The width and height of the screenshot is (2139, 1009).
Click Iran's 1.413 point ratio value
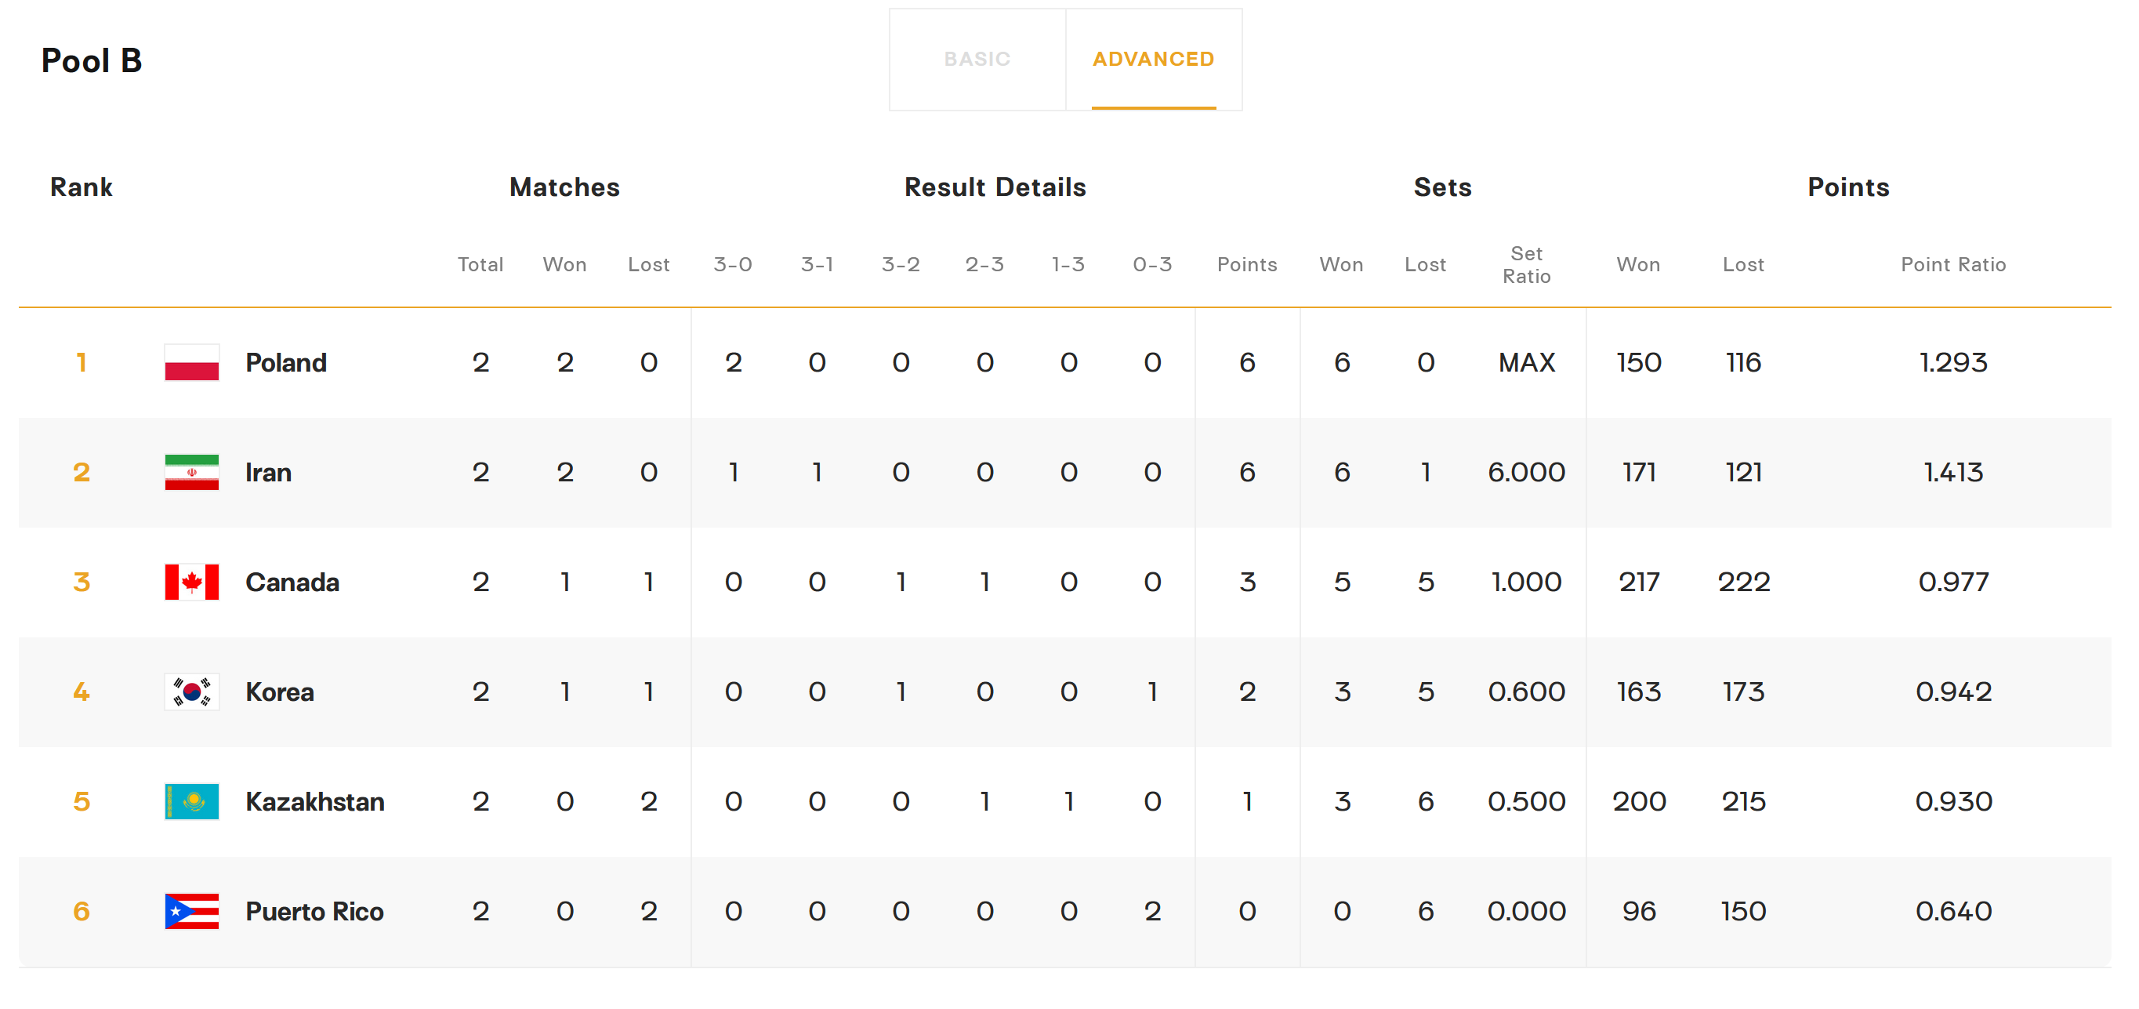[1953, 473]
